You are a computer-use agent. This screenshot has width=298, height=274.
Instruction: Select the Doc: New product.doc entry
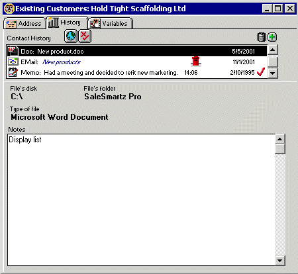[137, 51]
